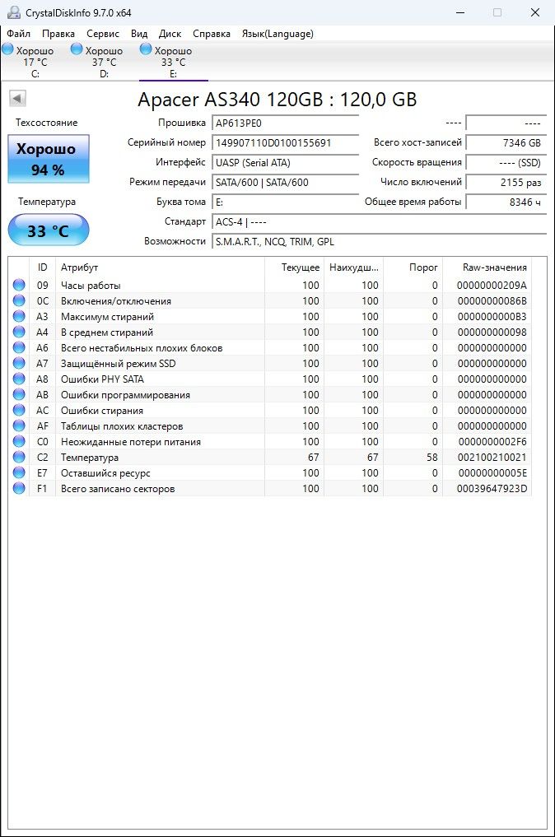
Task: Open the Правка menu
Action: [58, 34]
